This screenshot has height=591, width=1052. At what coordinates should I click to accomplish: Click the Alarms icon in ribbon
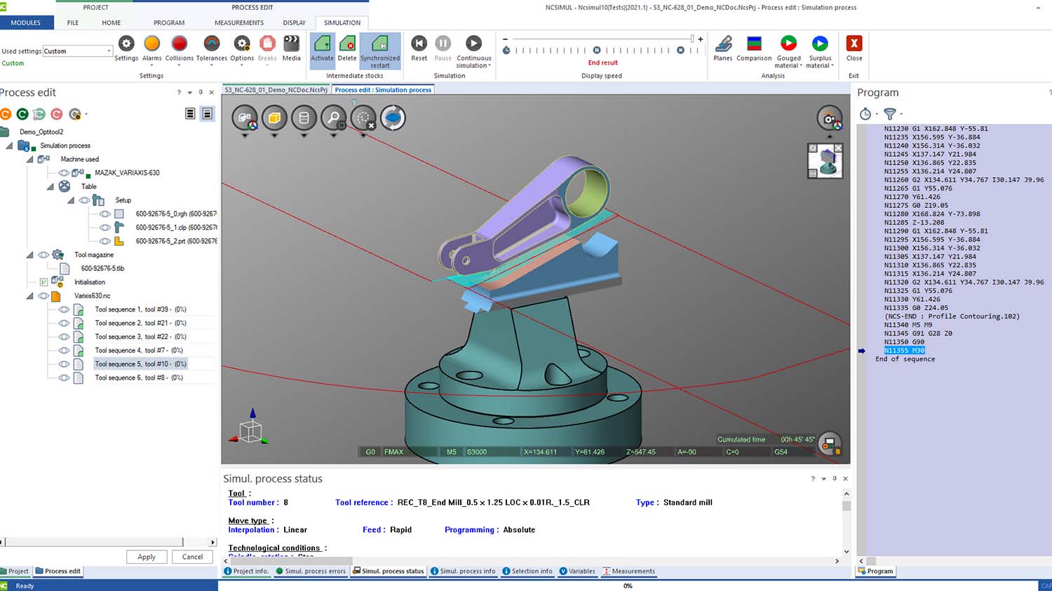(x=151, y=44)
